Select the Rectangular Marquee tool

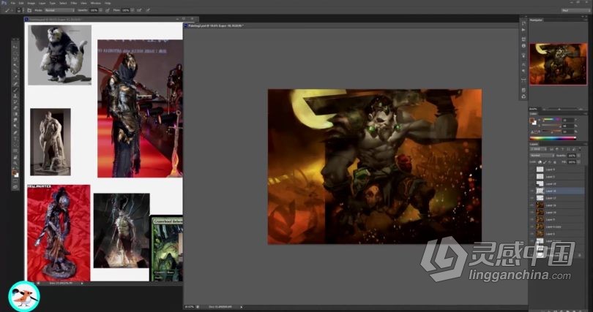point(15,53)
